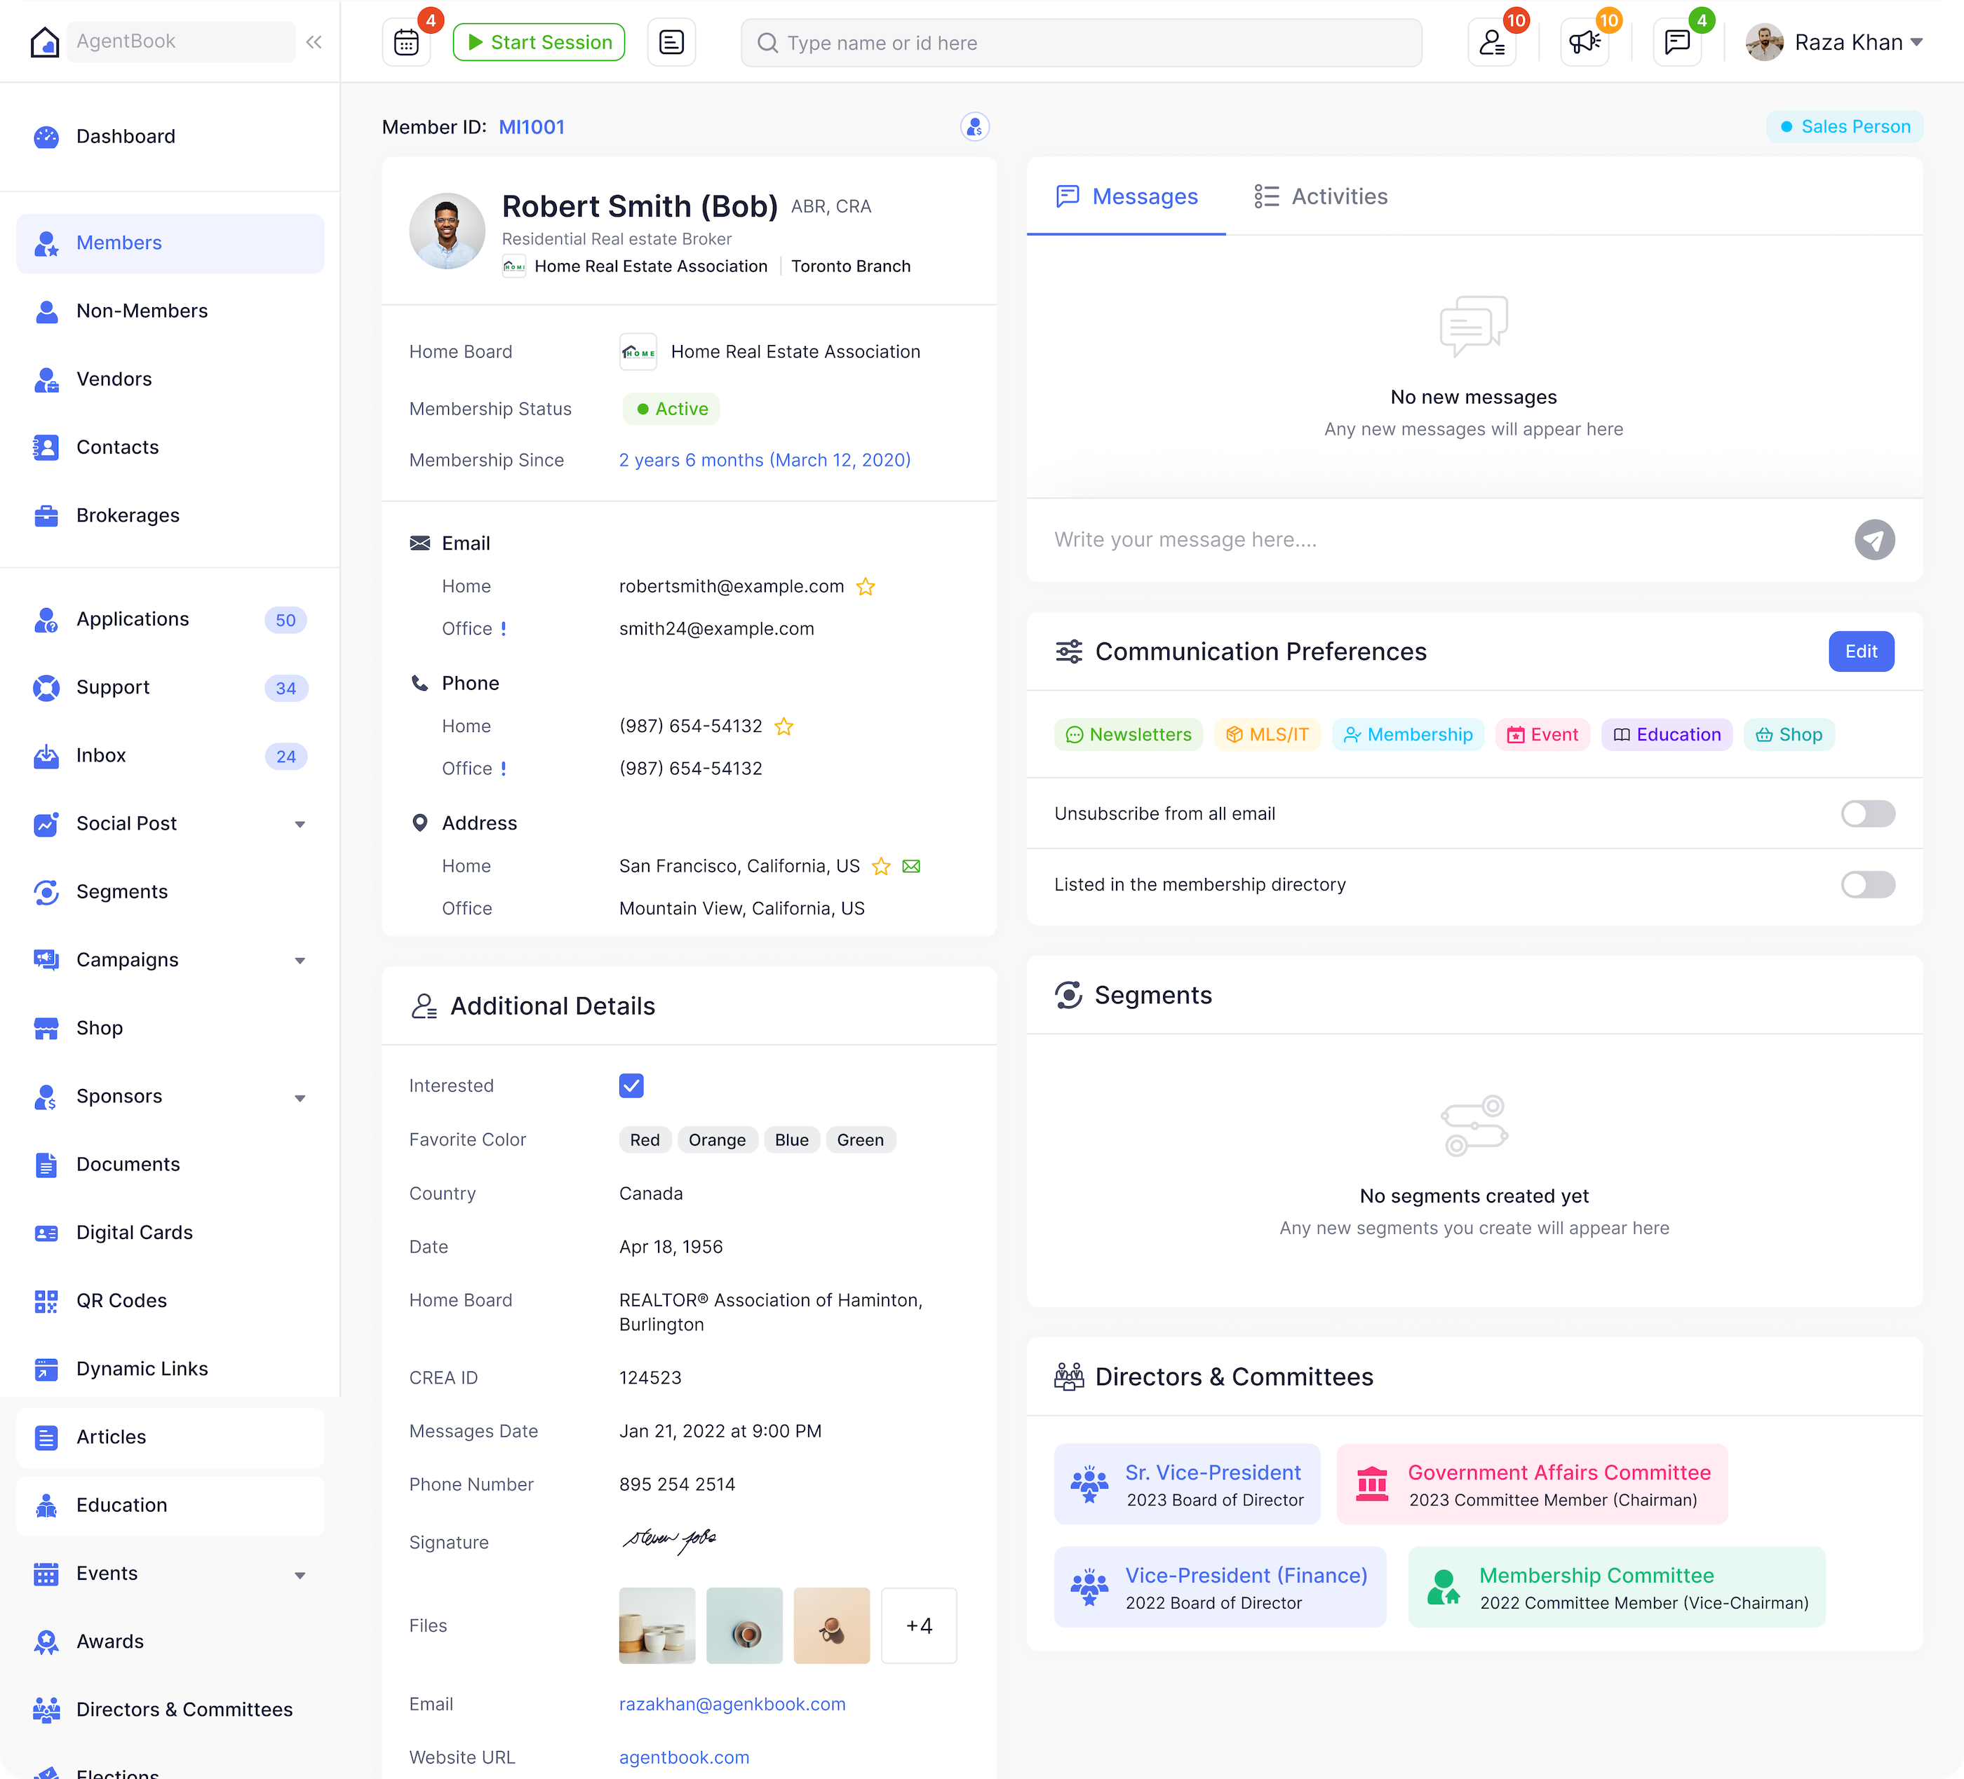Click the calendar icon in top bar
The height and width of the screenshot is (1779, 1964).
(x=406, y=43)
